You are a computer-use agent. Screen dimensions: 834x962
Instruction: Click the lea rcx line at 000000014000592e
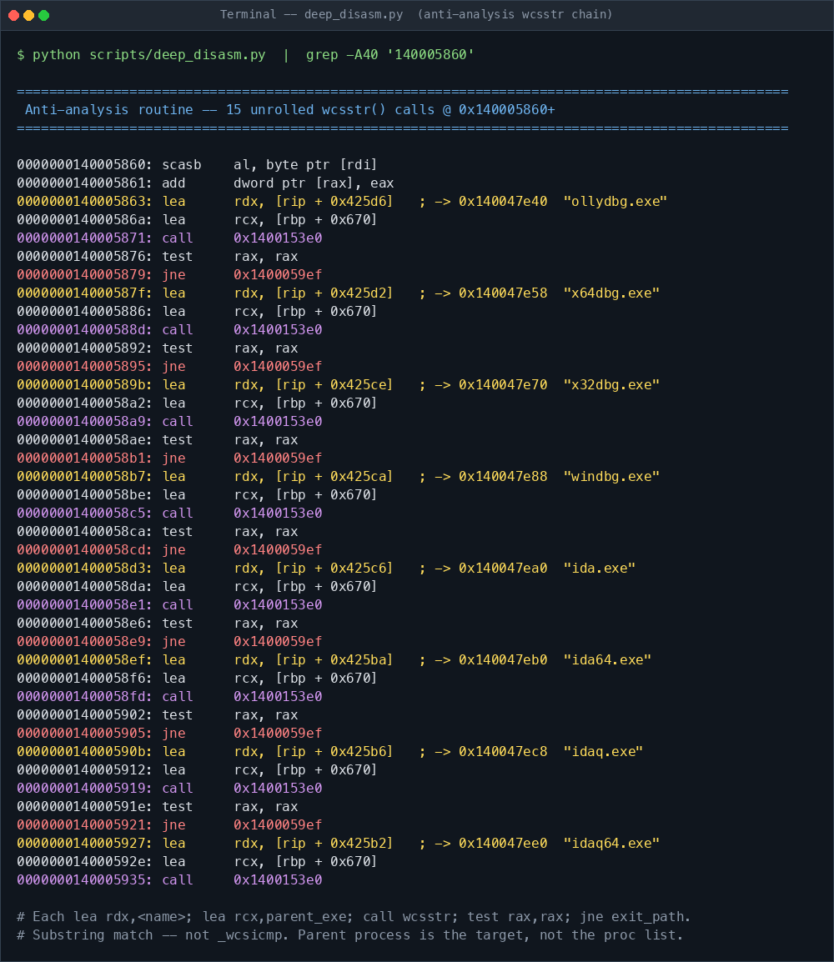(x=197, y=862)
